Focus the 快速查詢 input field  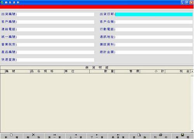pos(55,60)
